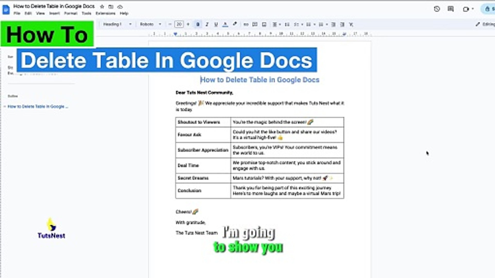Click the insert link icon
This screenshot has height=278, width=495.
pyautogui.click(x=246, y=24)
